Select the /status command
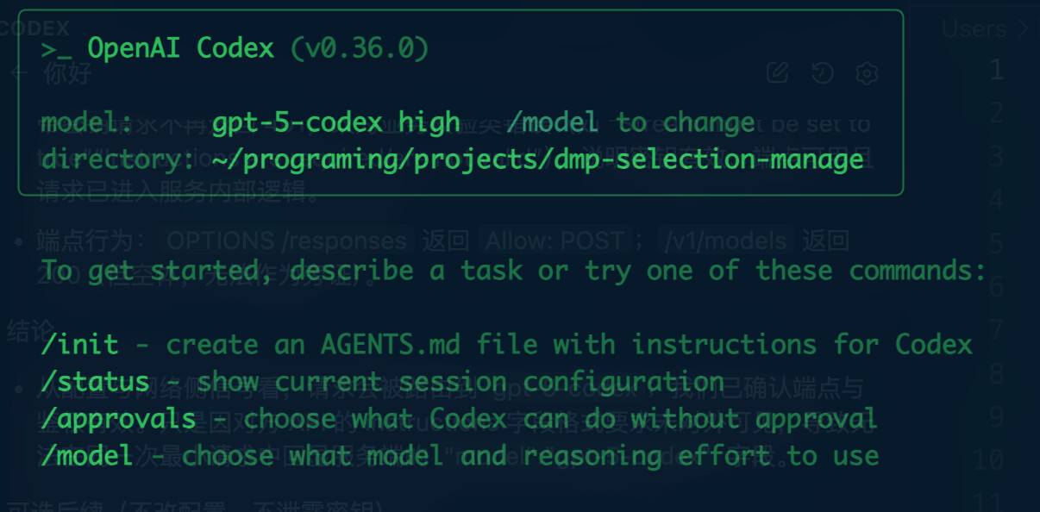The width and height of the screenshot is (1040, 512). 95,382
